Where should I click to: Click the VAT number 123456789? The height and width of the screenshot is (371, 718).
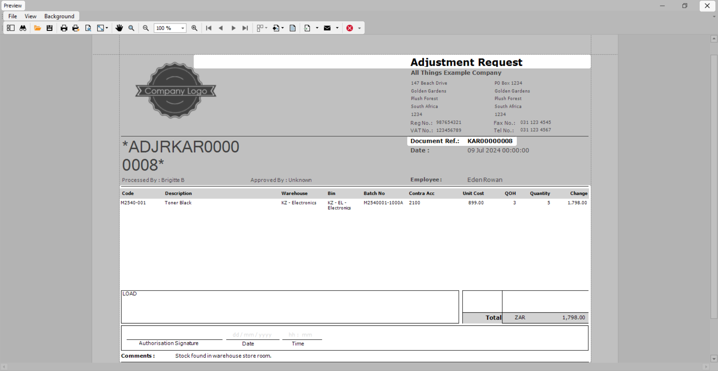449,130
